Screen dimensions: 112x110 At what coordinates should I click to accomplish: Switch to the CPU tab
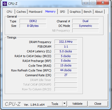pyautogui.click(x=9, y=12)
